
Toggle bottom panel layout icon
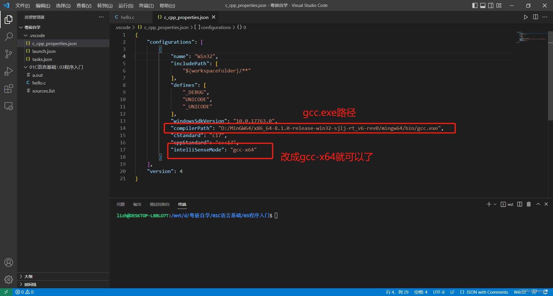tap(483, 5)
